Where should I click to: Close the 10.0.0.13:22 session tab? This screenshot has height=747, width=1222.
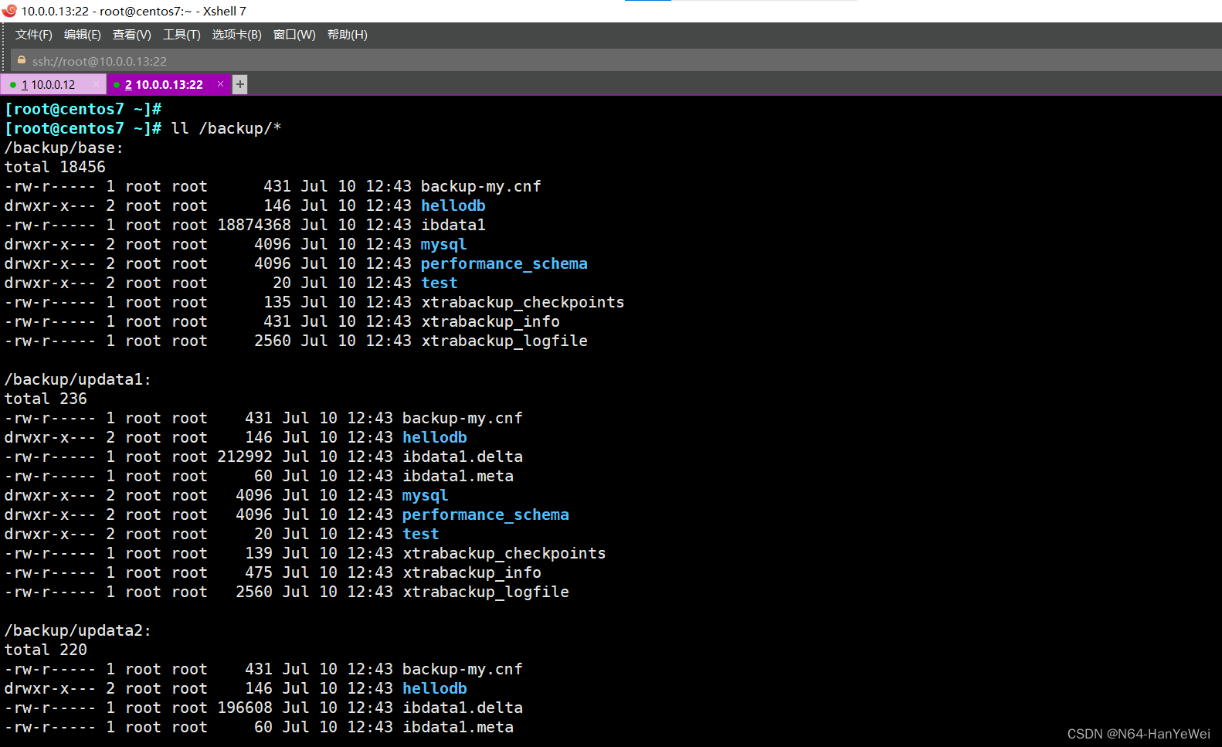221,84
